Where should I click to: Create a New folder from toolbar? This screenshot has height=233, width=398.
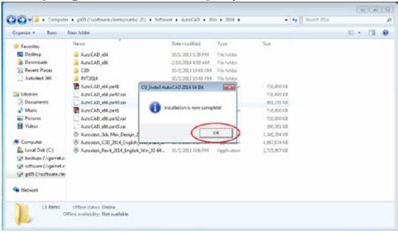[79, 33]
